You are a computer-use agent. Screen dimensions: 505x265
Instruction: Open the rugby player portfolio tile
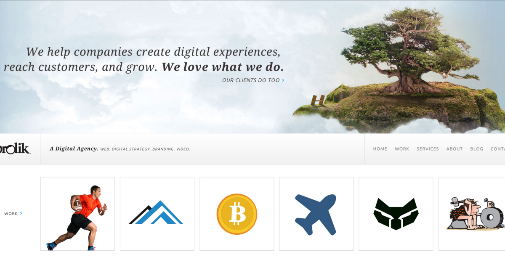77,214
